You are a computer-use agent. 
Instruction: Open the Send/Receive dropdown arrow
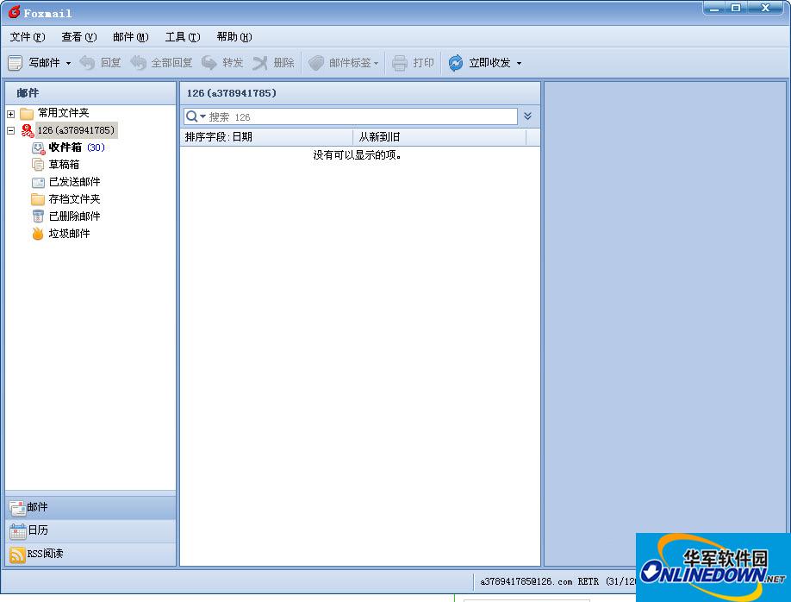pyautogui.click(x=519, y=63)
